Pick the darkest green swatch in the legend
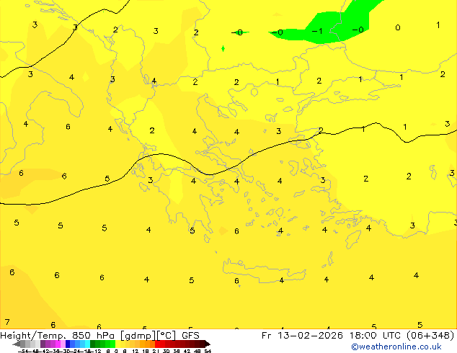The width and height of the screenshot is (457, 353). coord(93,344)
